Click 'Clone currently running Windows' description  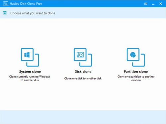[30, 78]
